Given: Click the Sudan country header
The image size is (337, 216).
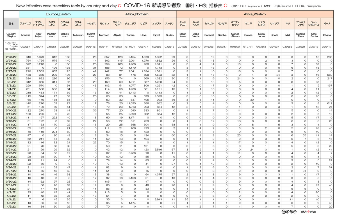Looking at the screenshot, I should pyautogui.click(x=170, y=35).
